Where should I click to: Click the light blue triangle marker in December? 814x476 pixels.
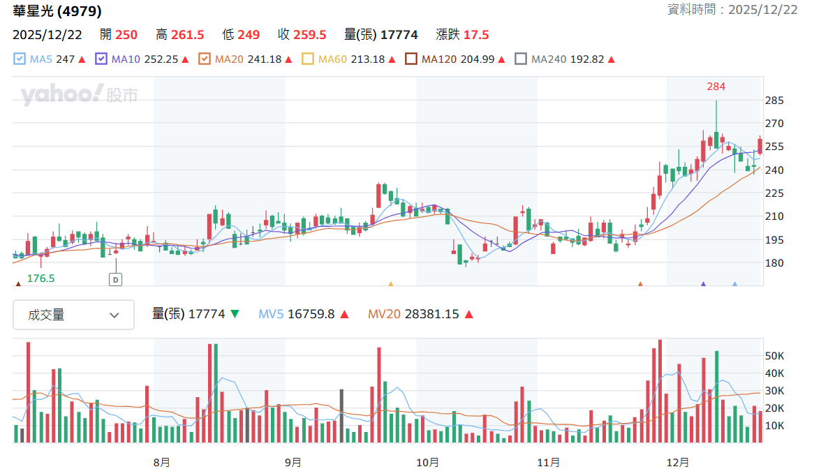[734, 283]
